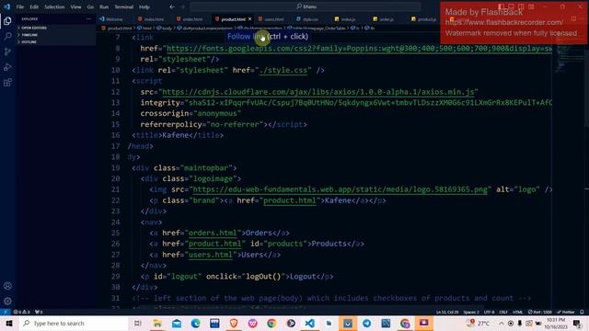Click the Prettier status bar item
Screen dimensions: 589x331
[566, 312]
